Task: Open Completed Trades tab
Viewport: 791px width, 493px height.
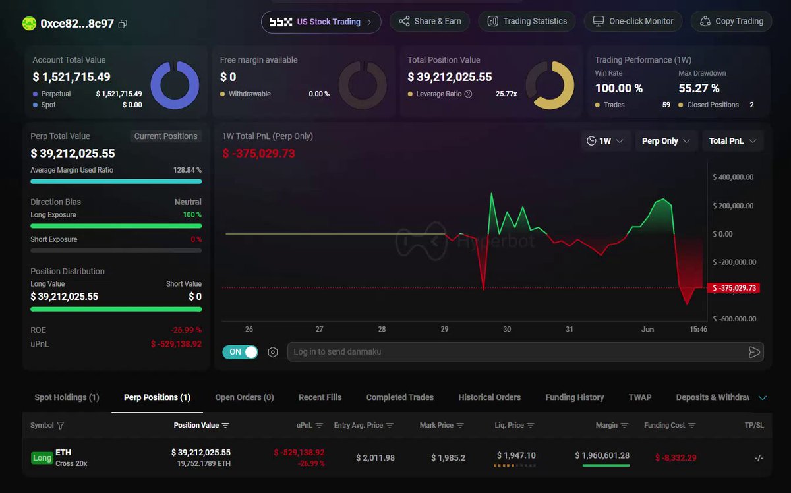Action: click(400, 397)
